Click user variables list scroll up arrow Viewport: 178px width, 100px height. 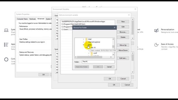click(132, 19)
